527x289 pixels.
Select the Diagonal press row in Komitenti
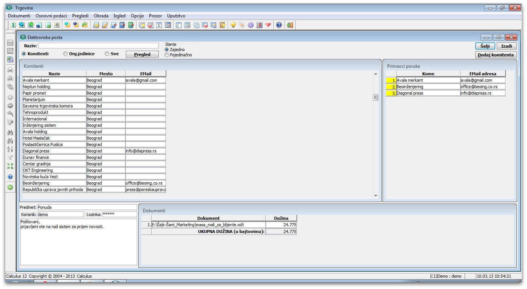(x=94, y=151)
